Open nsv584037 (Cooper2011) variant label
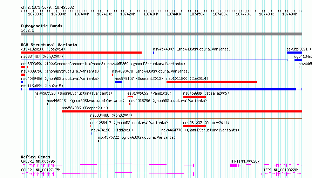 206,123
